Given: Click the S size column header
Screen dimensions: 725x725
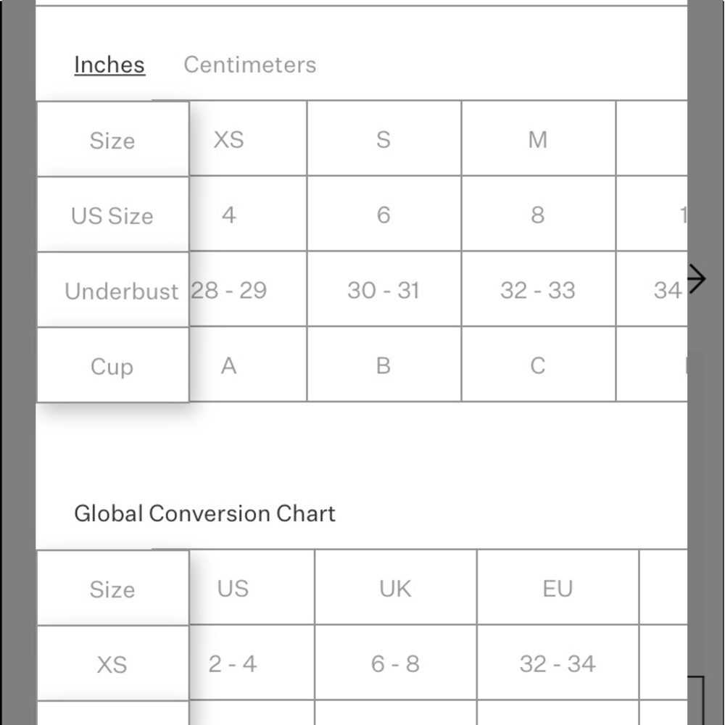Looking at the screenshot, I should click(384, 138).
